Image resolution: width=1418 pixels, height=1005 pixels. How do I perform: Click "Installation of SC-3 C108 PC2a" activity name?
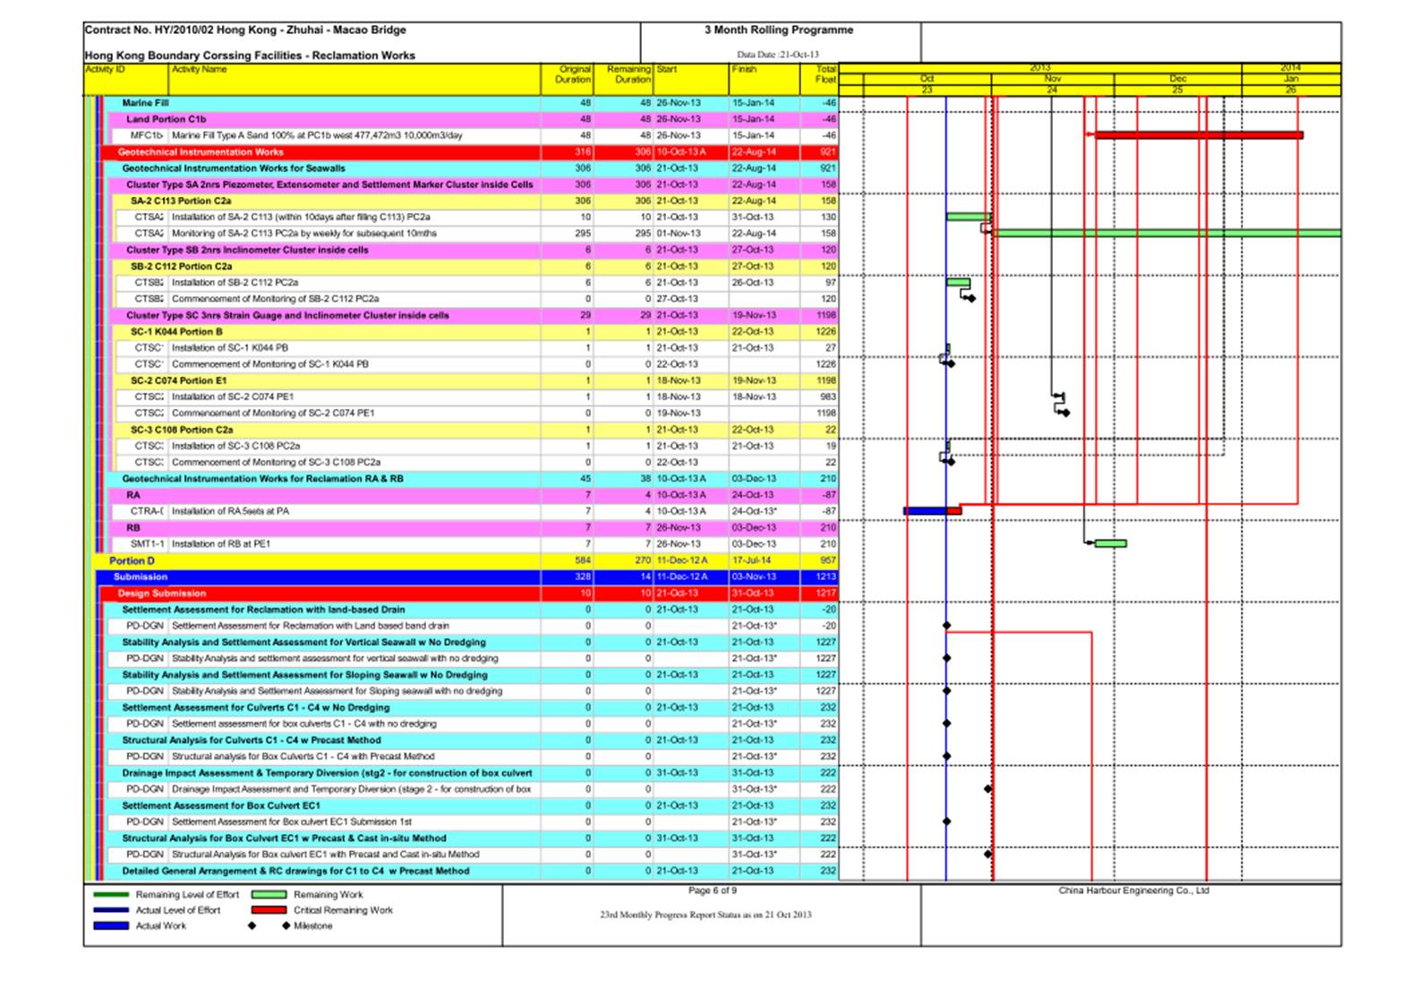coord(235,446)
